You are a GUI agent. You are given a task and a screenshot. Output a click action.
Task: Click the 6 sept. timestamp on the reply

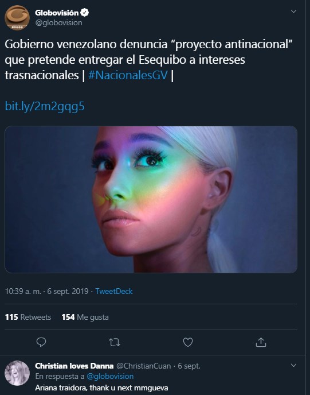point(189,366)
